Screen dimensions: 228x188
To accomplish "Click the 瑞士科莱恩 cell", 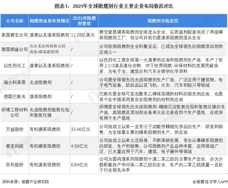I will (15, 82).
